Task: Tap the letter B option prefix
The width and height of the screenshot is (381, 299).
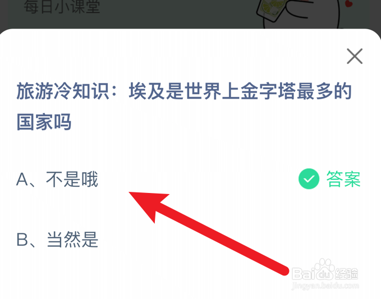Action: tap(22, 240)
